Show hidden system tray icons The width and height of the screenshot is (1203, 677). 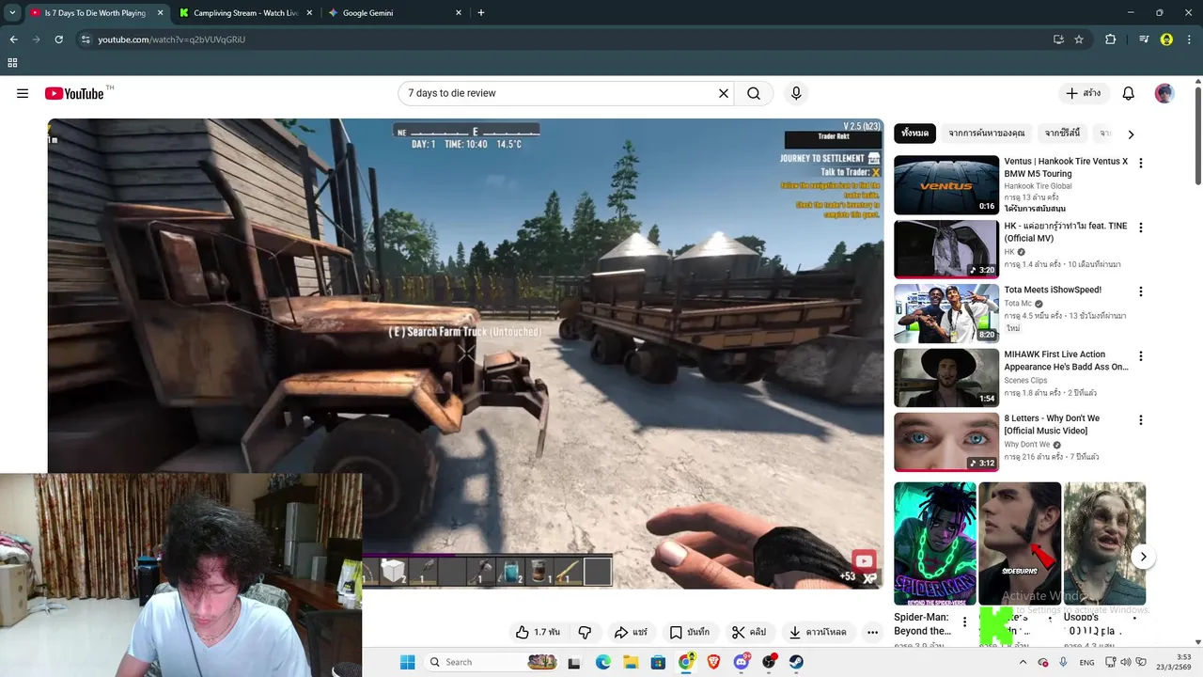point(1023,662)
